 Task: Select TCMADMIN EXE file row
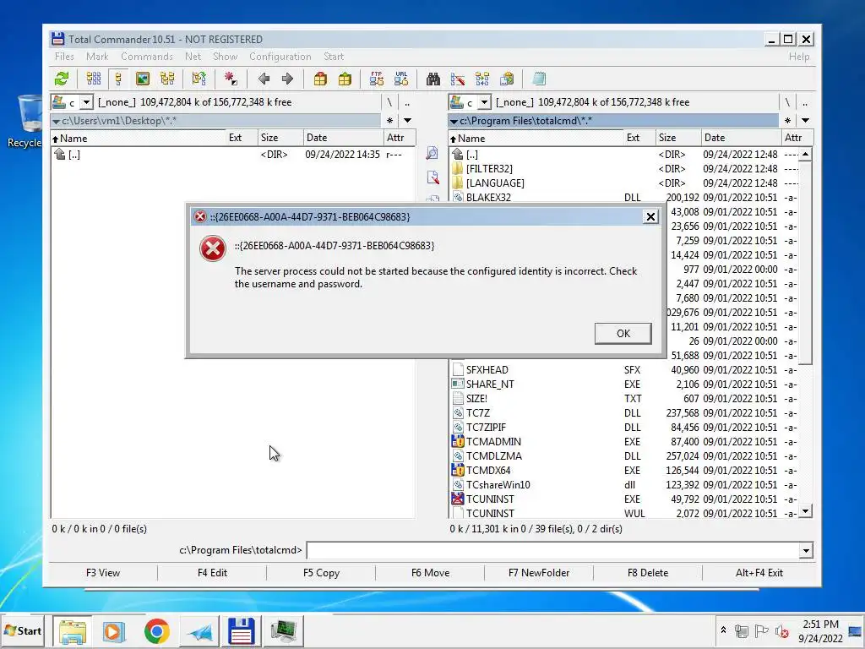point(624,442)
